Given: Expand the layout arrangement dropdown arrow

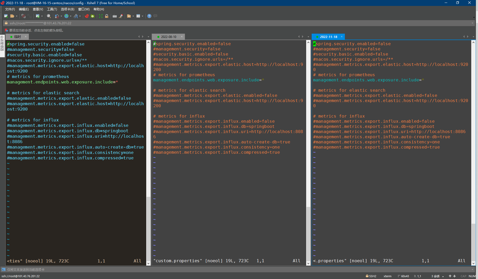Looking at the screenshot, I should (x=142, y=16).
